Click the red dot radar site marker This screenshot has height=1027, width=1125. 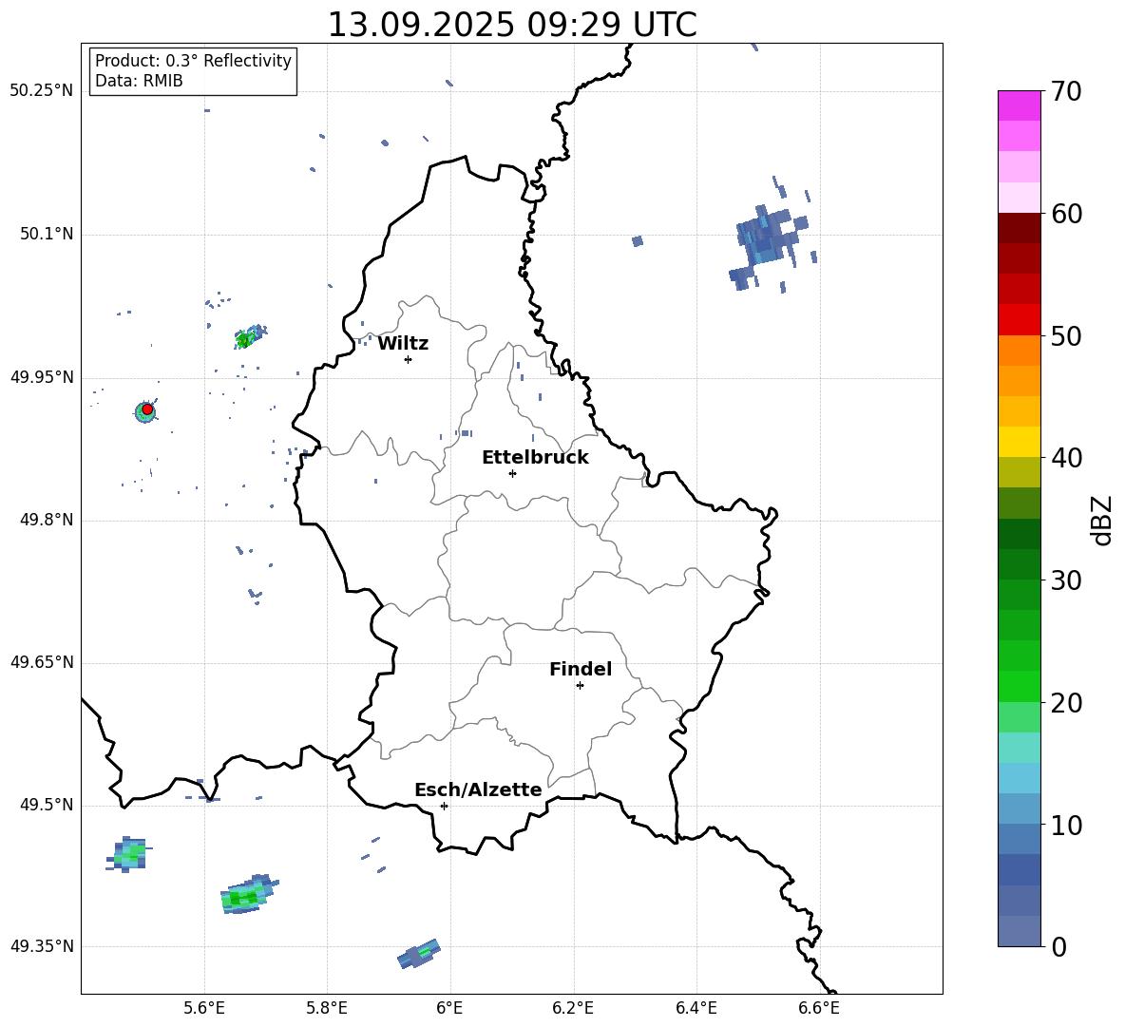[x=147, y=409]
